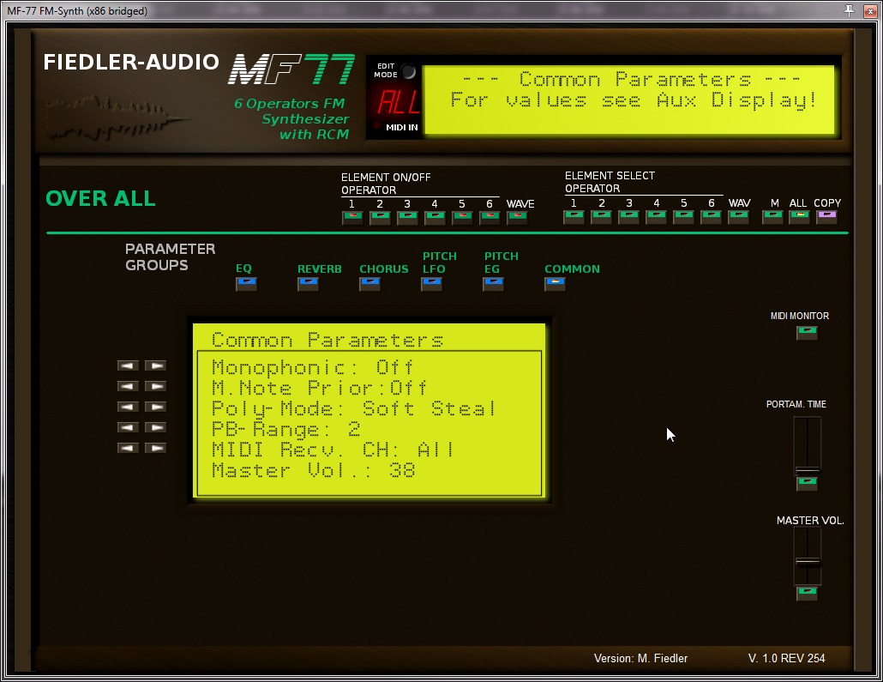Open the COMMON parameter group

click(x=555, y=284)
